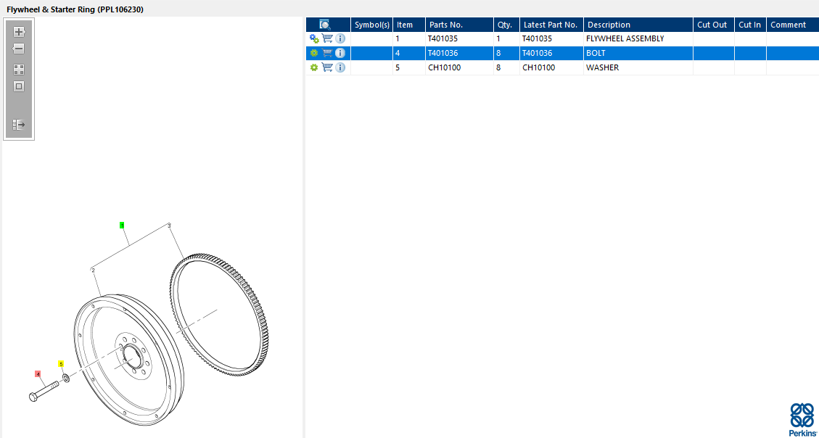The image size is (819, 438).
Task: Click the magnifier search icon in table header
Action: tap(325, 25)
